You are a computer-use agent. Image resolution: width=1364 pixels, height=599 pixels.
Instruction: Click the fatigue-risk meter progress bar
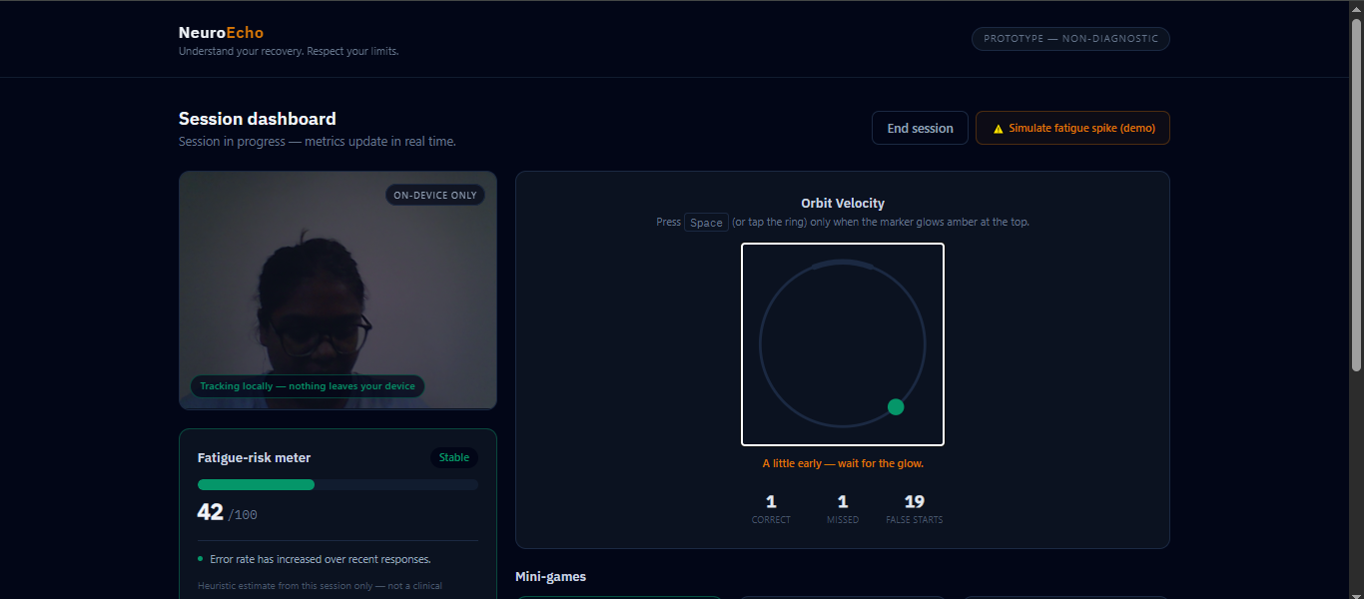pos(338,484)
